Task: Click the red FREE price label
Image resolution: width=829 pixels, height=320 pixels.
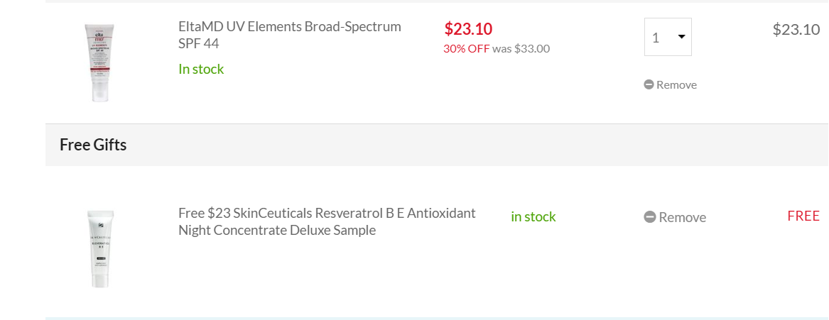Action: tap(803, 216)
